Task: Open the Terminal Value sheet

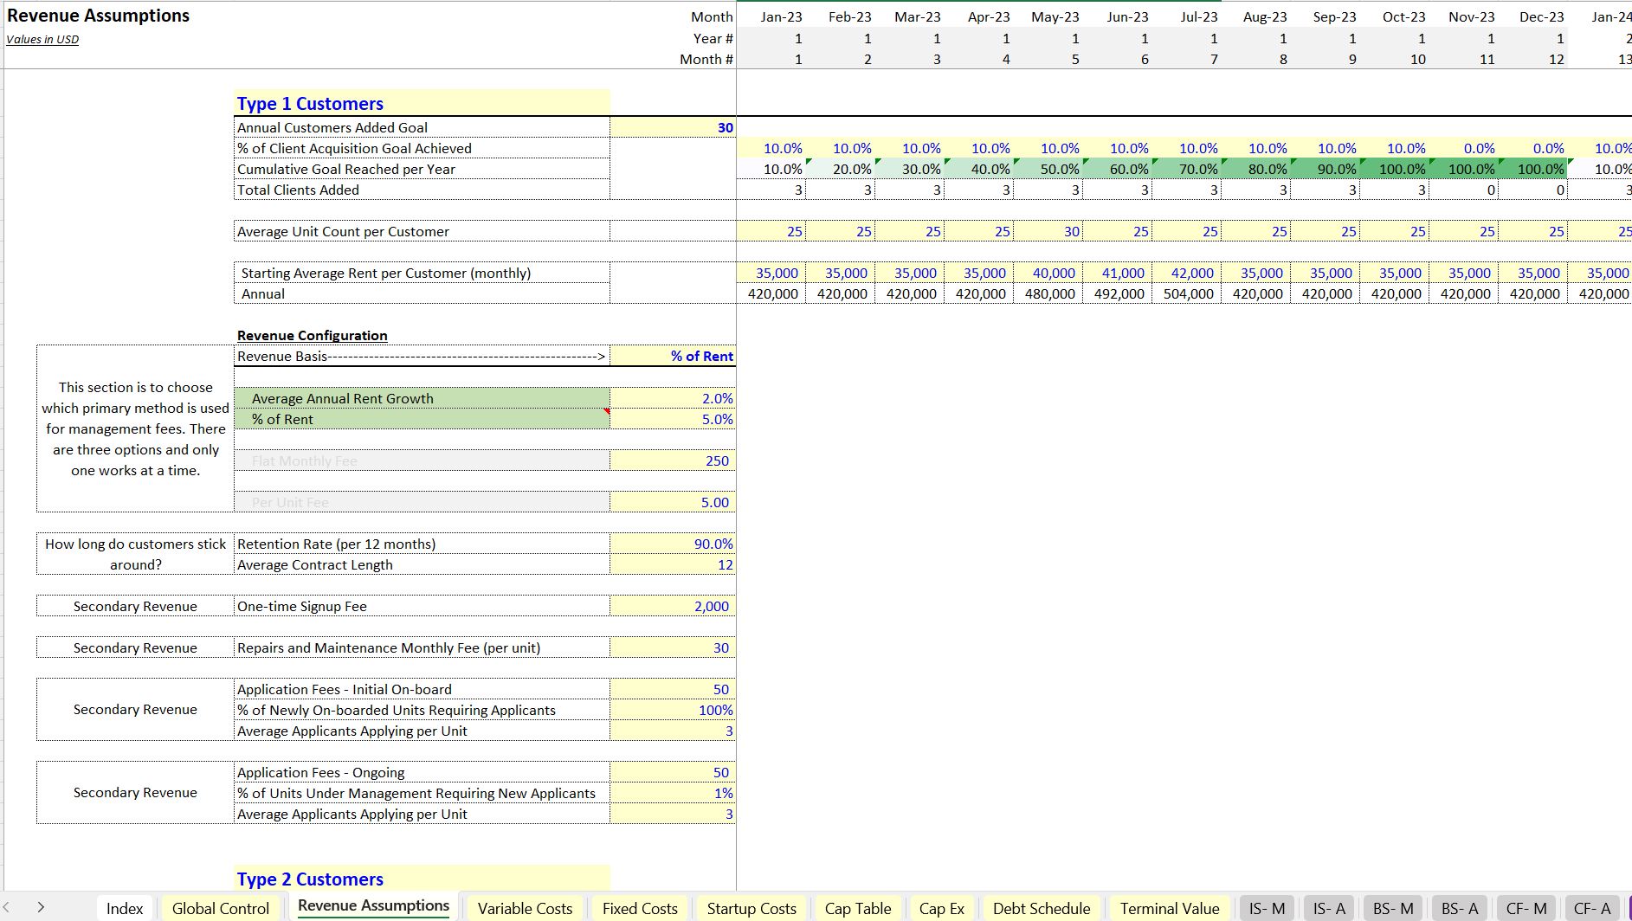Action: point(1170,908)
